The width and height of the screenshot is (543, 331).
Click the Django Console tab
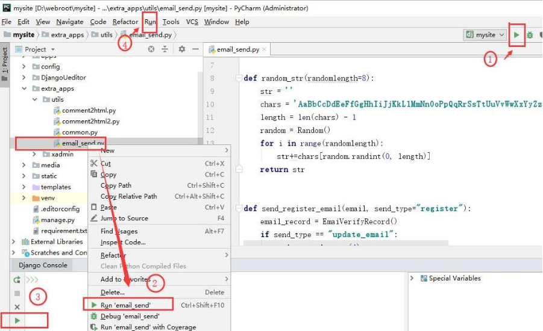coord(43,265)
